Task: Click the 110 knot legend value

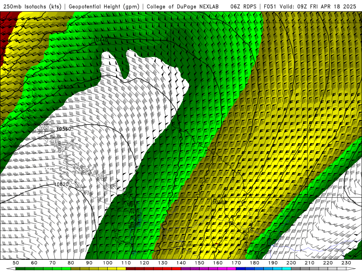Action: pyautogui.click(x=126, y=263)
